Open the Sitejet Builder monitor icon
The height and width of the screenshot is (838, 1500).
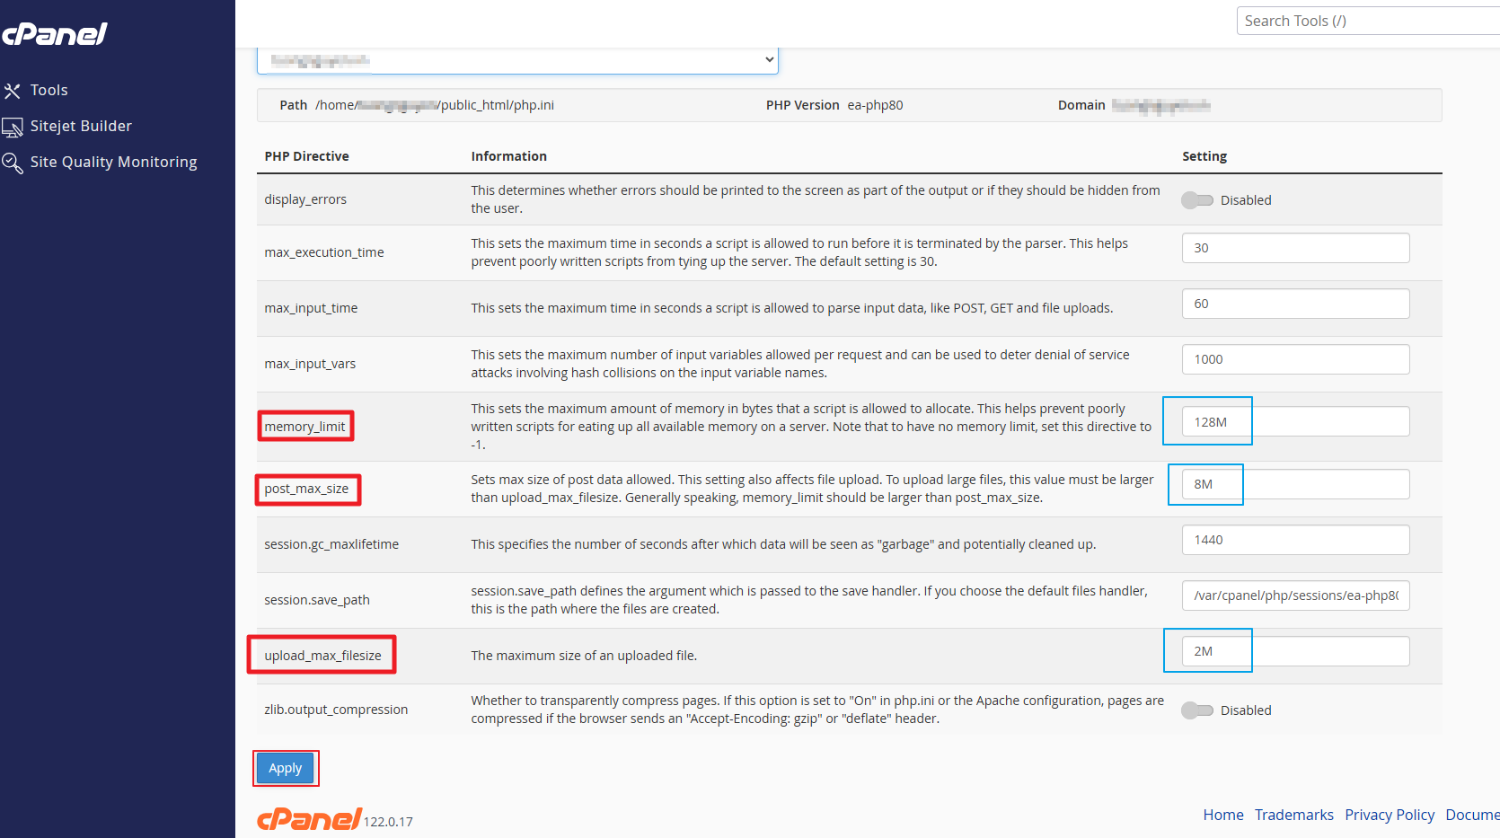click(x=12, y=128)
